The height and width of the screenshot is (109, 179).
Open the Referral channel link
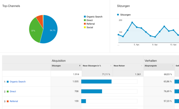(14, 101)
